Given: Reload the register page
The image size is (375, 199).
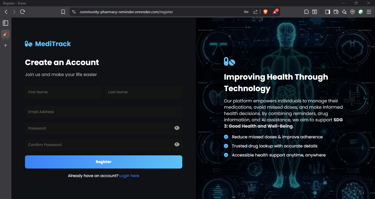Looking at the screenshot, I should pos(23,12).
